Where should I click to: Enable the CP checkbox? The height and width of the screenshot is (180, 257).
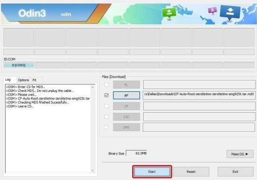click(x=107, y=106)
